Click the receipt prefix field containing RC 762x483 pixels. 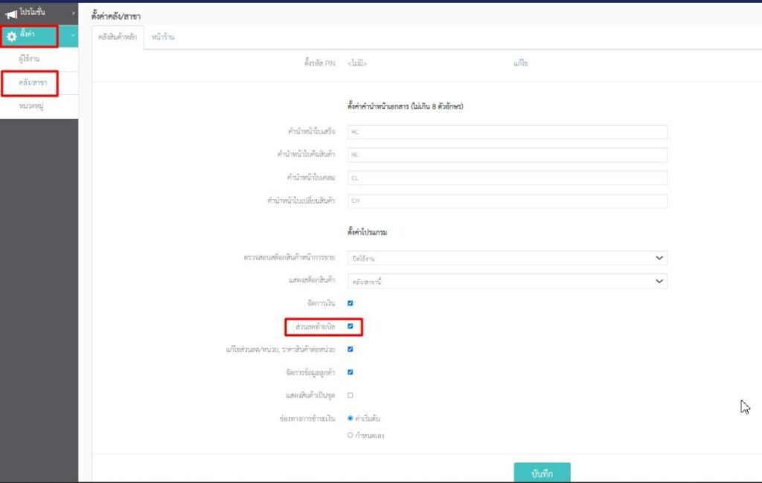[507, 132]
